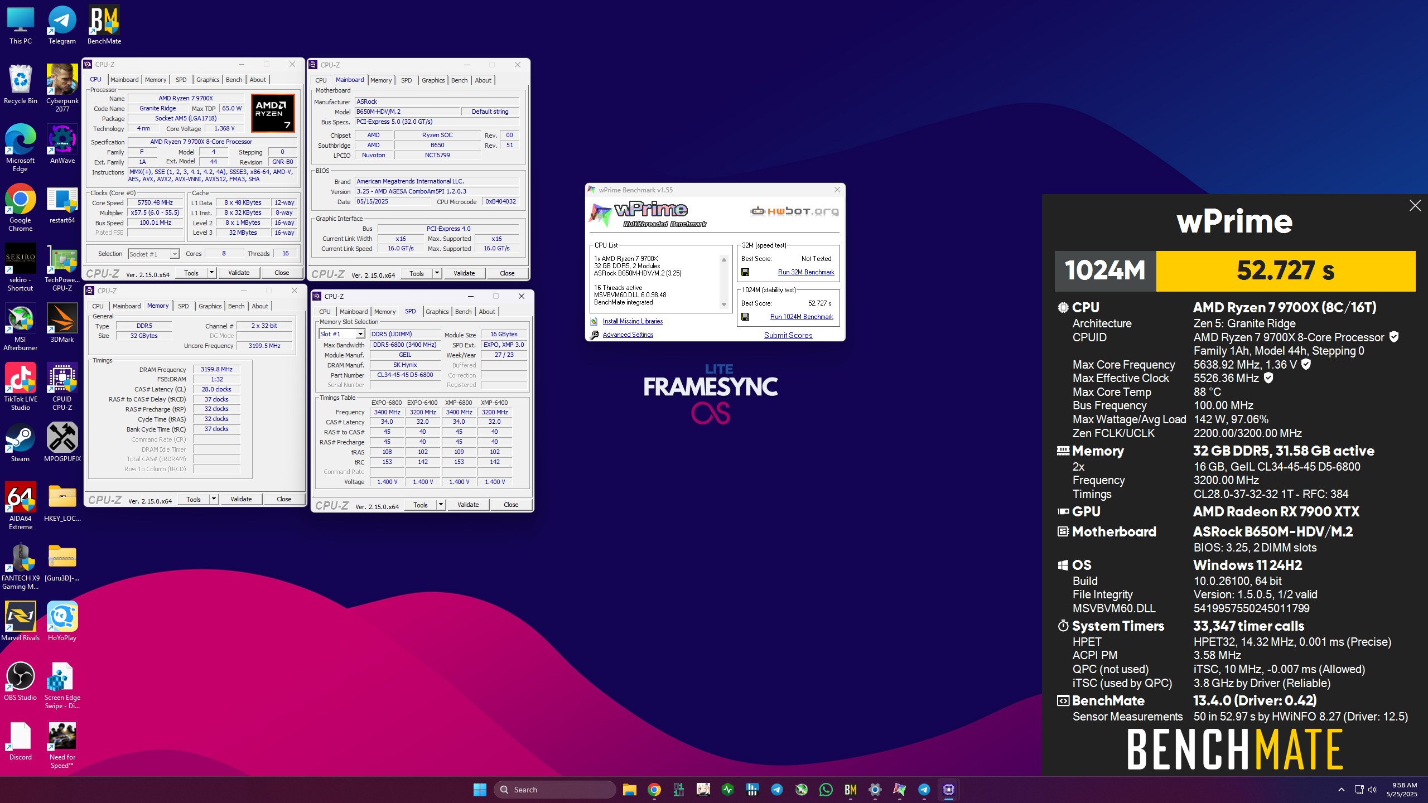Switch to Memory tab in CPU-Z CPU window
Viewport: 1428px width, 803px height.
pyautogui.click(x=156, y=80)
